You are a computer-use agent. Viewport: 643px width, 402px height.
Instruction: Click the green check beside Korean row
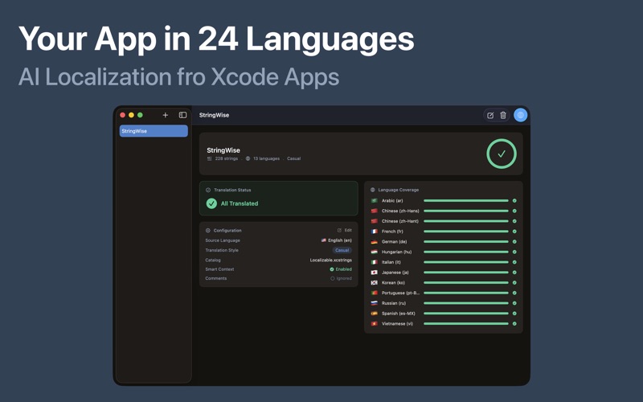coord(514,283)
